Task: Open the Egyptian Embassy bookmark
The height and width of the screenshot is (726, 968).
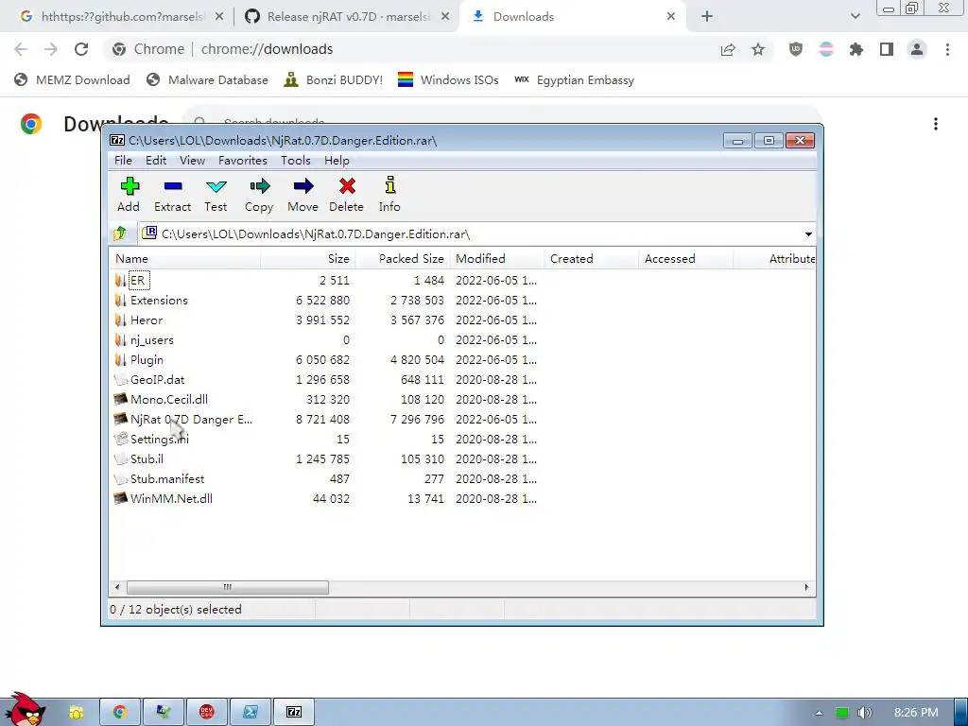Action: click(574, 80)
